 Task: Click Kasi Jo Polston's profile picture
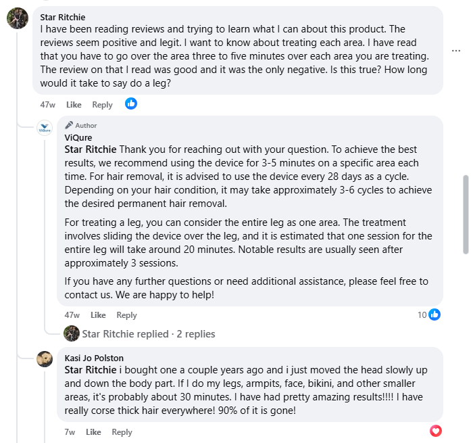(45, 359)
